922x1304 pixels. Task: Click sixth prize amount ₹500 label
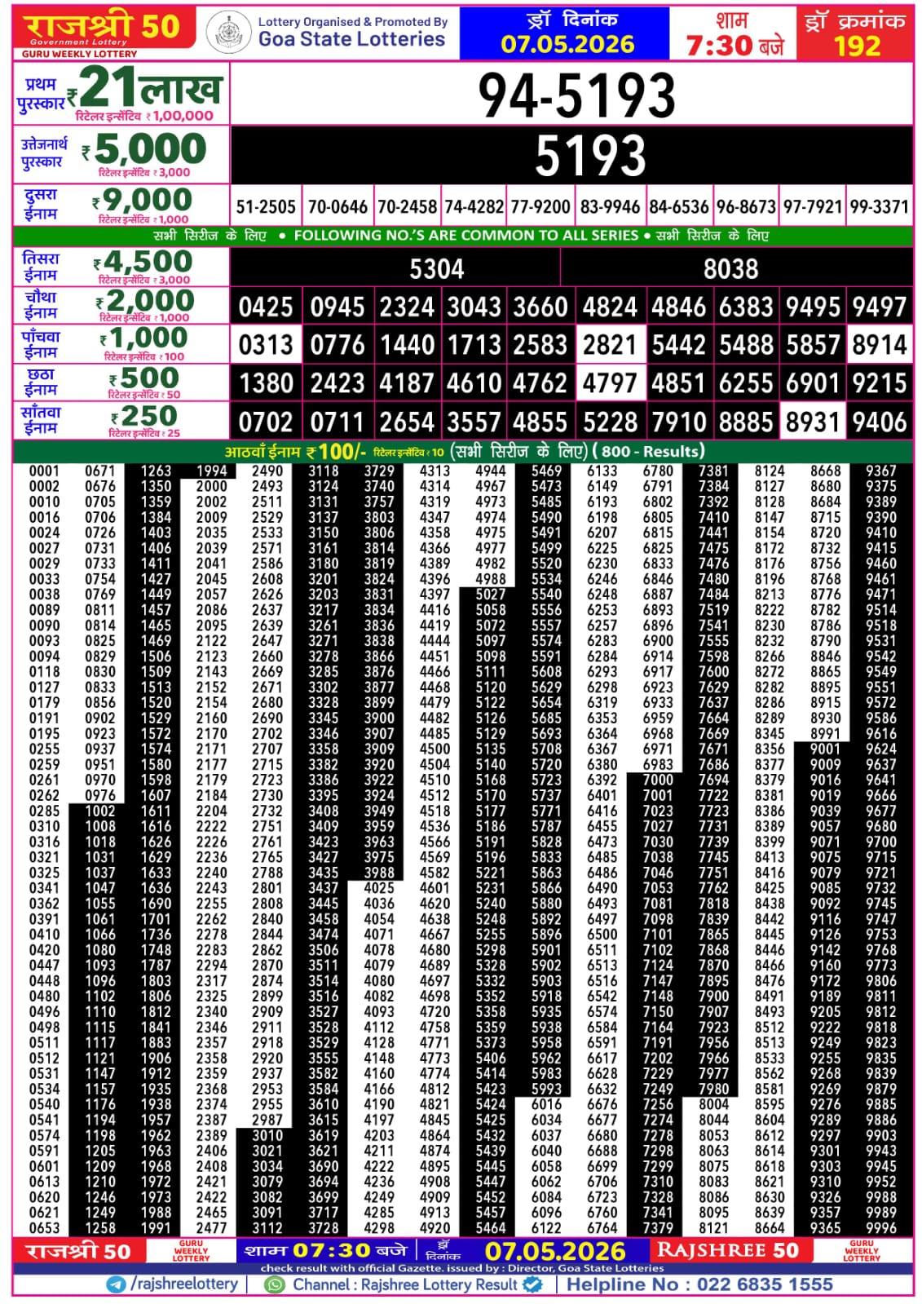144,378
